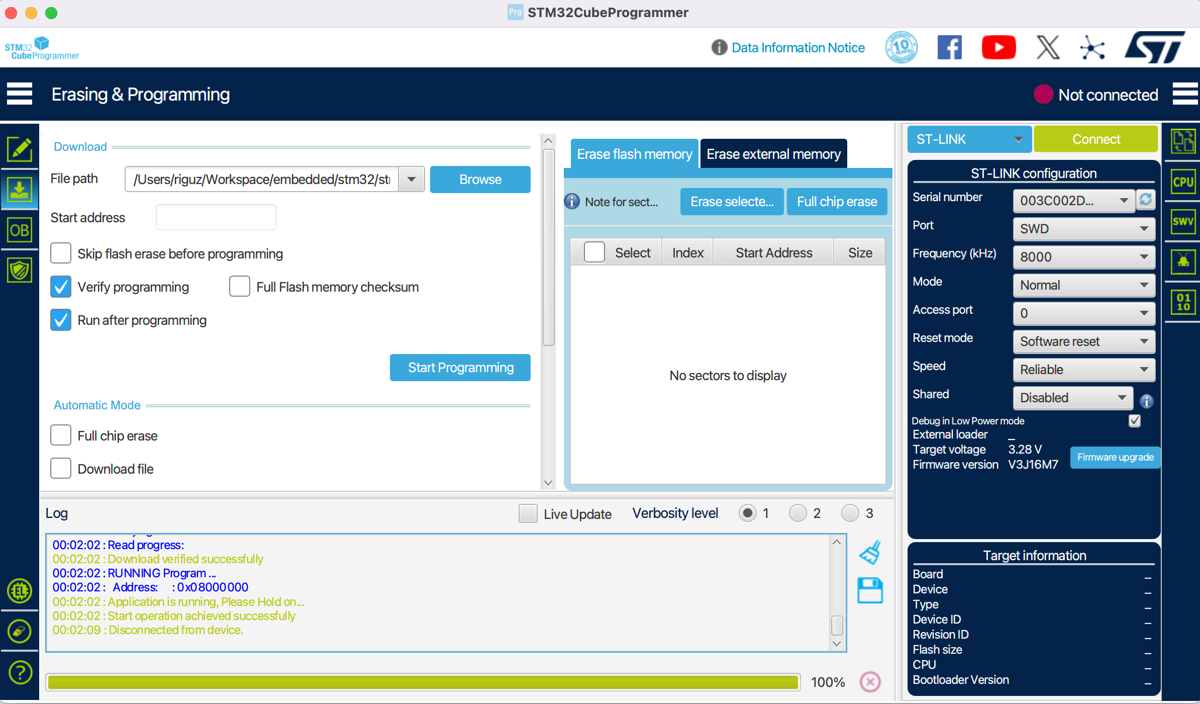Image resolution: width=1200 pixels, height=704 pixels.
Task: Enable Skip flash erase before programming
Action: coord(61,253)
